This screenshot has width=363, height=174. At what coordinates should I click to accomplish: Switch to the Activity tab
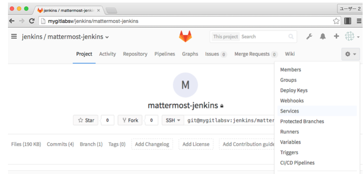(x=107, y=54)
